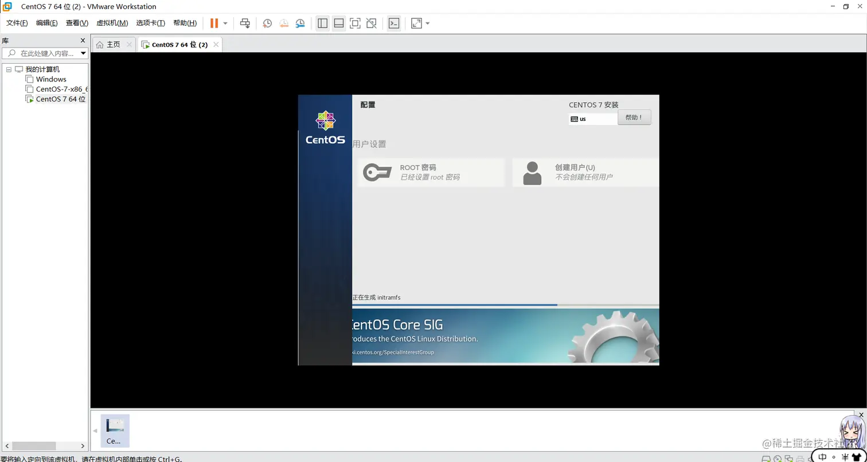Select 我的计算机 in the library tree
Viewport: 867px width, 462px height.
(x=42, y=69)
